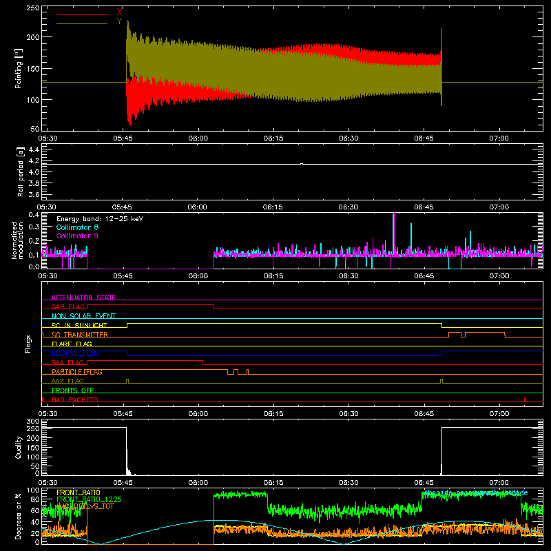The image size is (551, 551).
Task: Click the tallest Collimator 9 modulation spike
Action: (393, 233)
